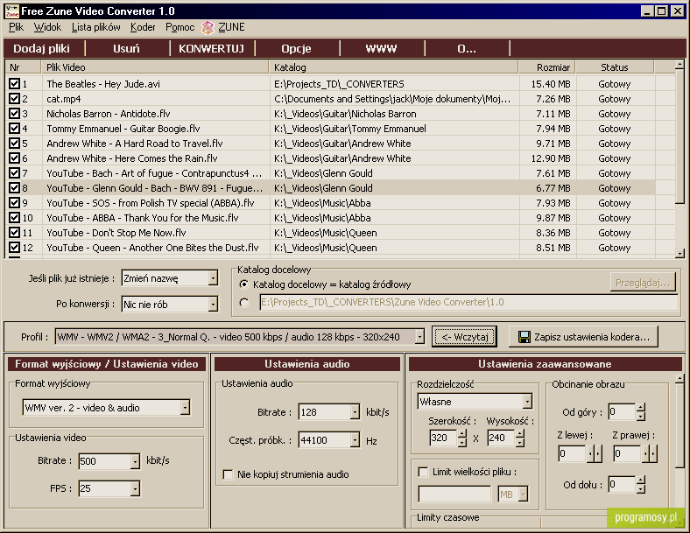Click the WWW toolbar button
This screenshot has width=690, height=533.
[x=381, y=48]
